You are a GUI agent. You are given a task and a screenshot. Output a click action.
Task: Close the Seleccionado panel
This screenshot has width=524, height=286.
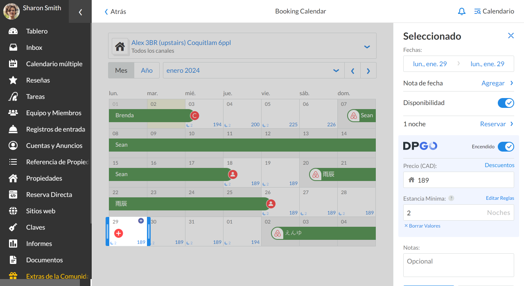click(x=510, y=36)
